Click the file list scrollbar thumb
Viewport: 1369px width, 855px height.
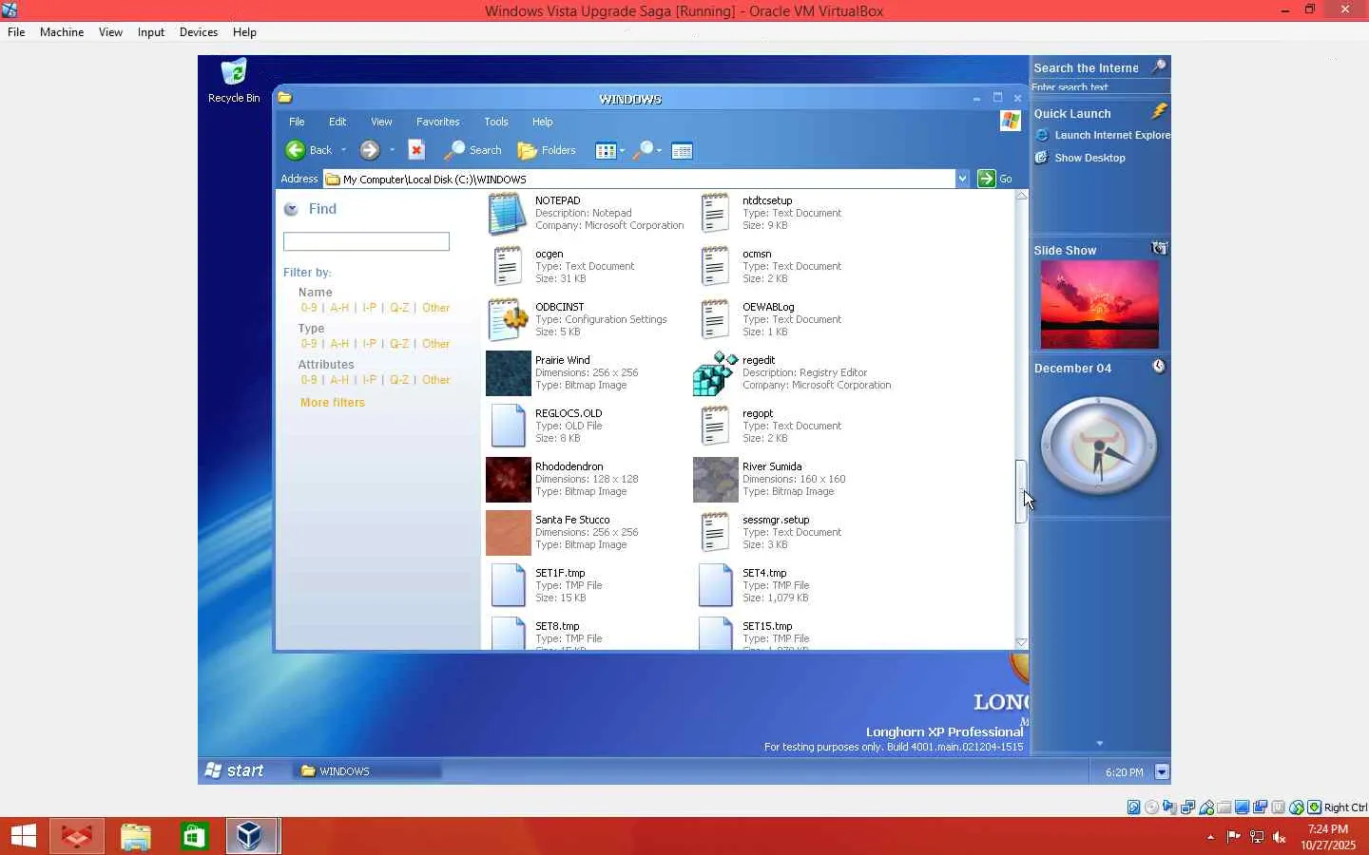click(1021, 491)
